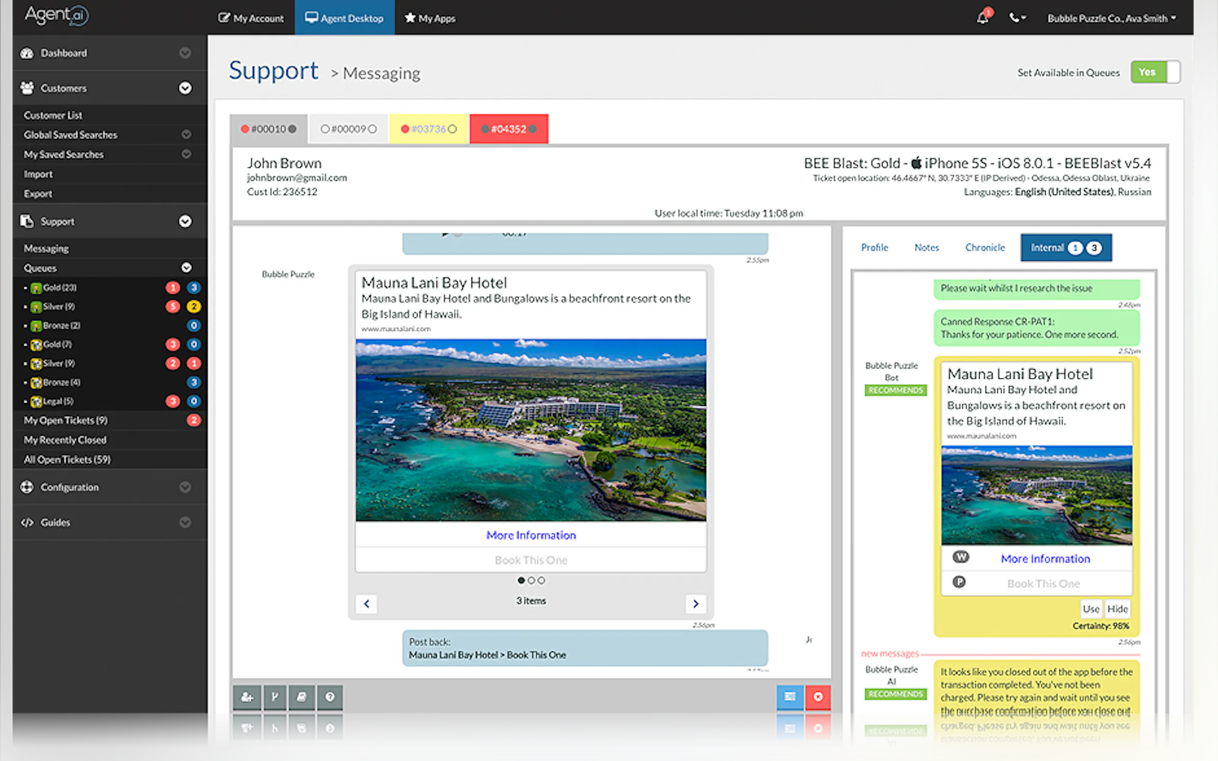Toggle Set Available in Queues switch
This screenshot has height=761, width=1218.
point(1155,72)
